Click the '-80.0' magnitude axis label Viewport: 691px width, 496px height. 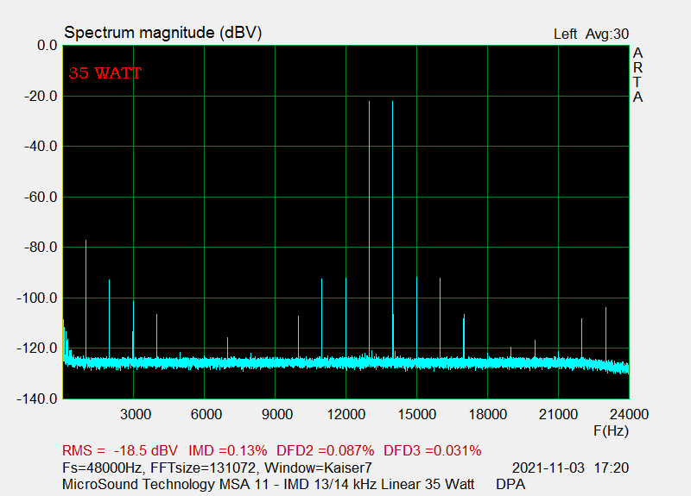click(41, 248)
